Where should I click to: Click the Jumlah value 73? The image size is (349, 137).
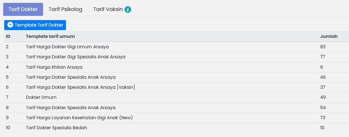click(322, 118)
